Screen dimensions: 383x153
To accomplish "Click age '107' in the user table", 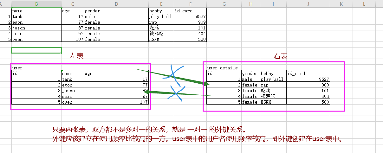I will click(116, 102).
